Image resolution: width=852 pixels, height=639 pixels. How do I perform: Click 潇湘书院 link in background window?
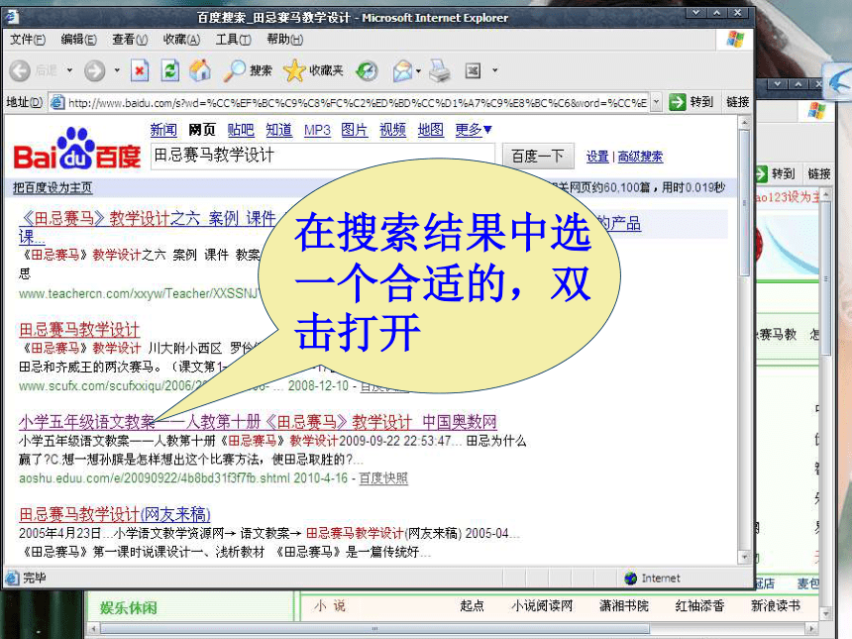pyautogui.click(x=623, y=605)
